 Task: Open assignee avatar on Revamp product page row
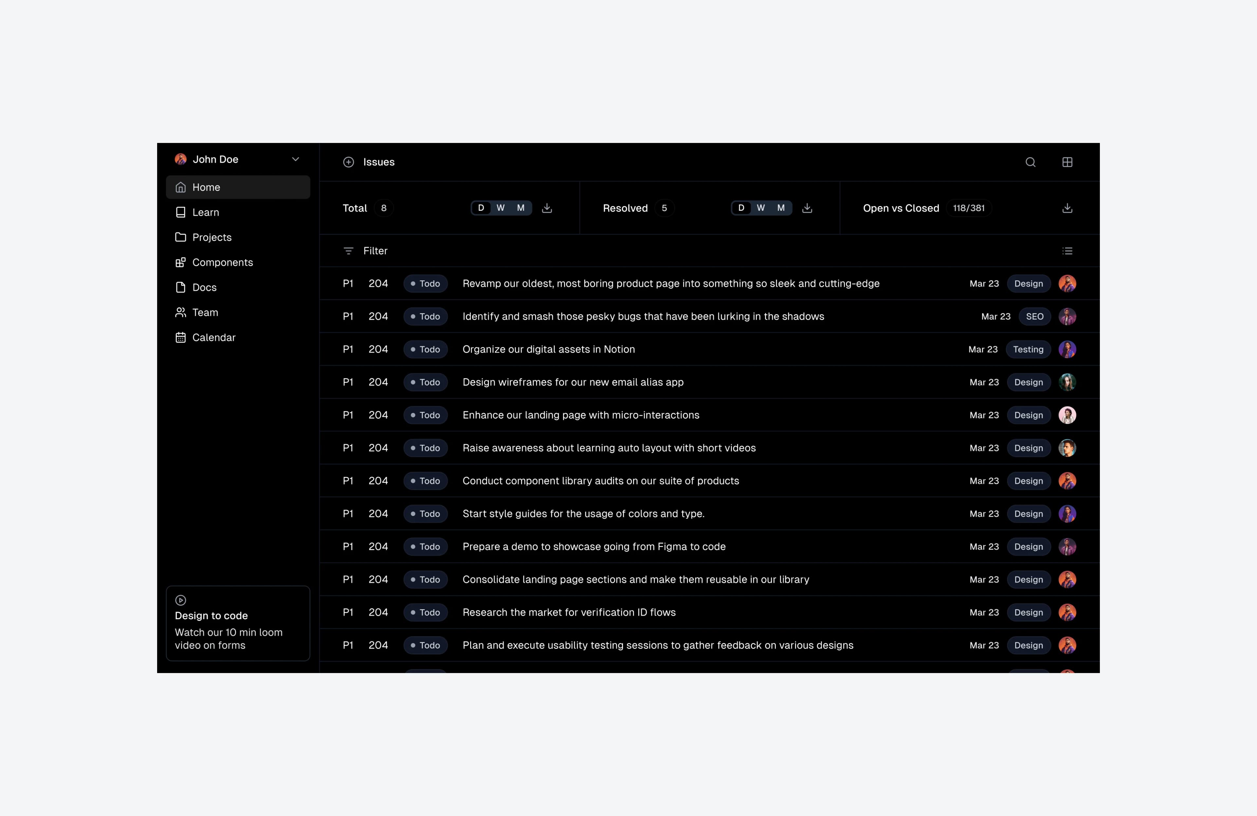coord(1067,283)
